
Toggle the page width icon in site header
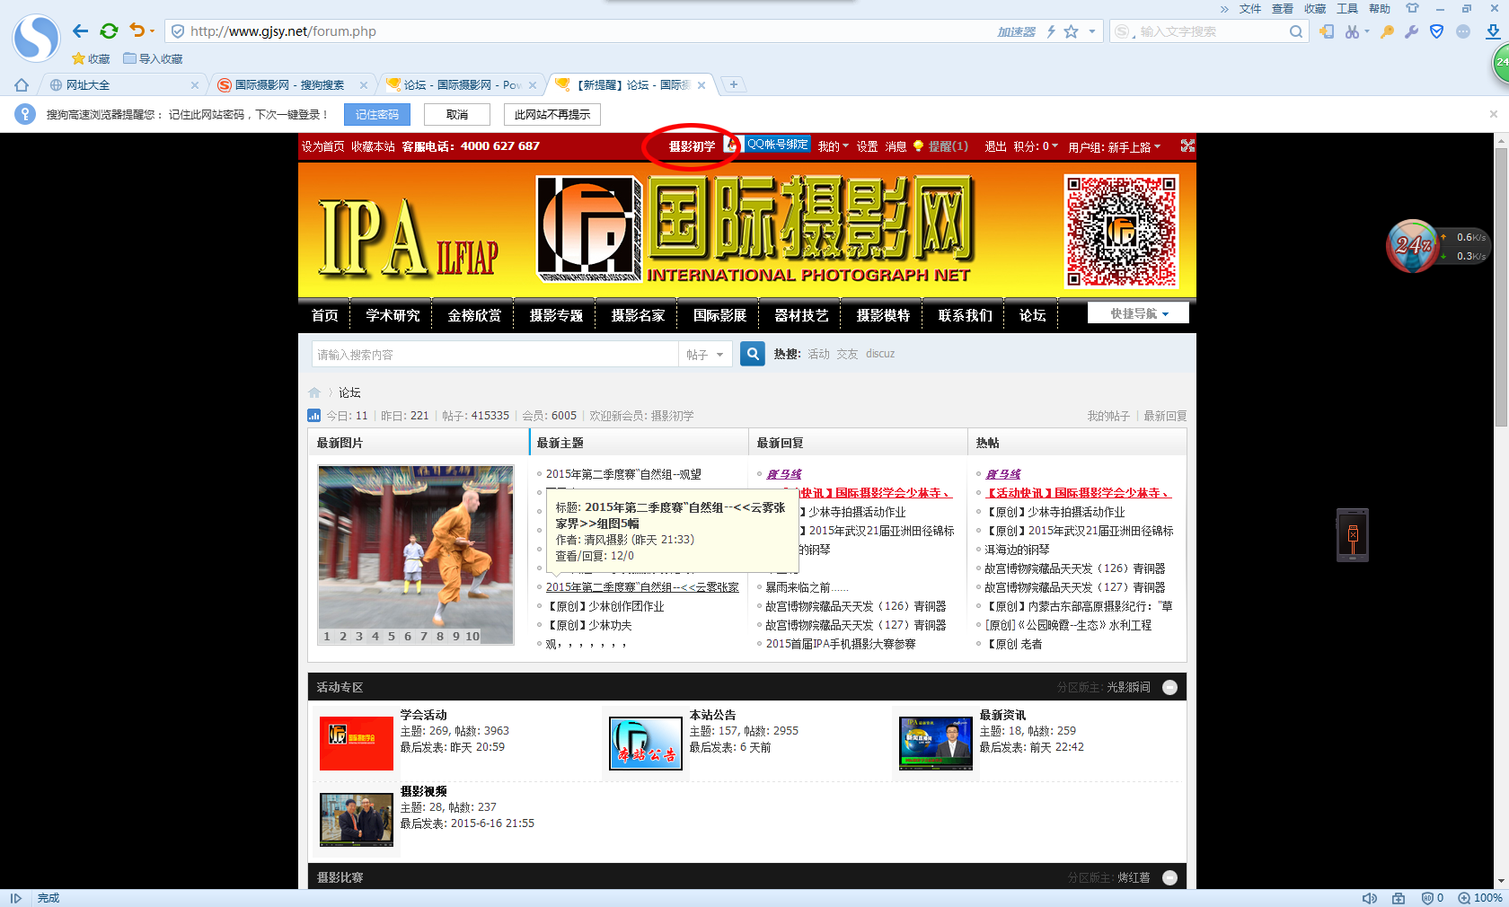[x=1187, y=145]
